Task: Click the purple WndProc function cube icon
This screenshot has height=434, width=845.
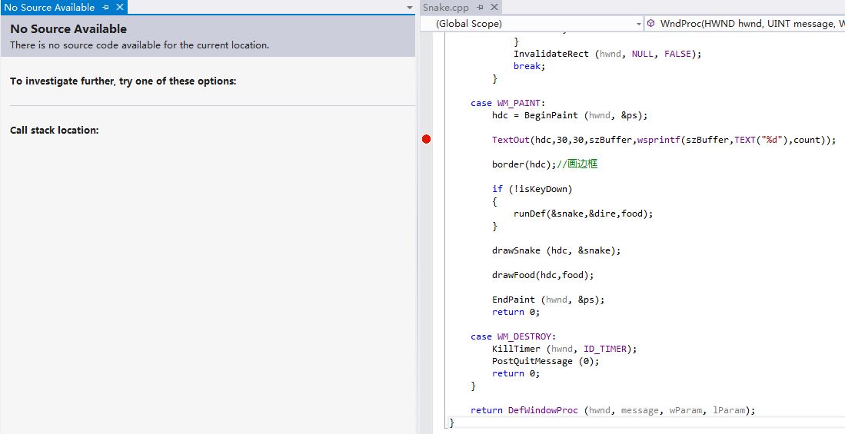Action: point(651,24)
